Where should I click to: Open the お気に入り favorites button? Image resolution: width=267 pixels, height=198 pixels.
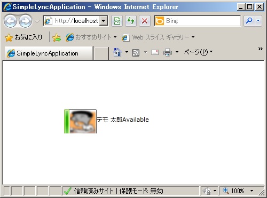pyautogui.click(x=23, y=37)
